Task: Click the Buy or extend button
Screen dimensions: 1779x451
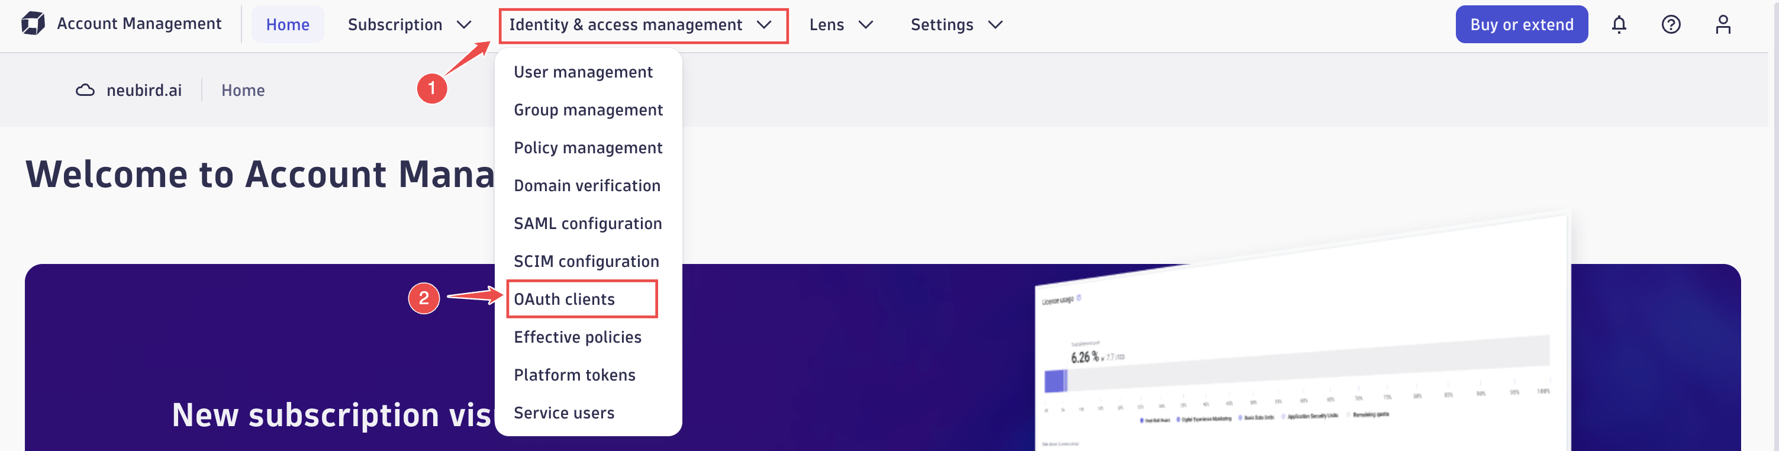Action: [1522, 24]
